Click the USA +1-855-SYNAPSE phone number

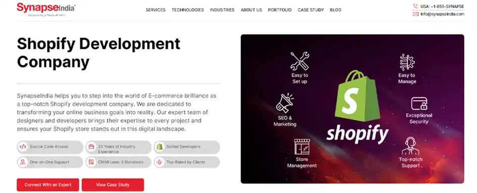[442, 6]
